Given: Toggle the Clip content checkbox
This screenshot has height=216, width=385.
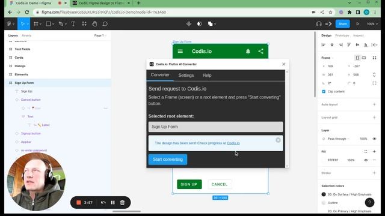Looking at the screenshot, I should click(x=324, y=91).
